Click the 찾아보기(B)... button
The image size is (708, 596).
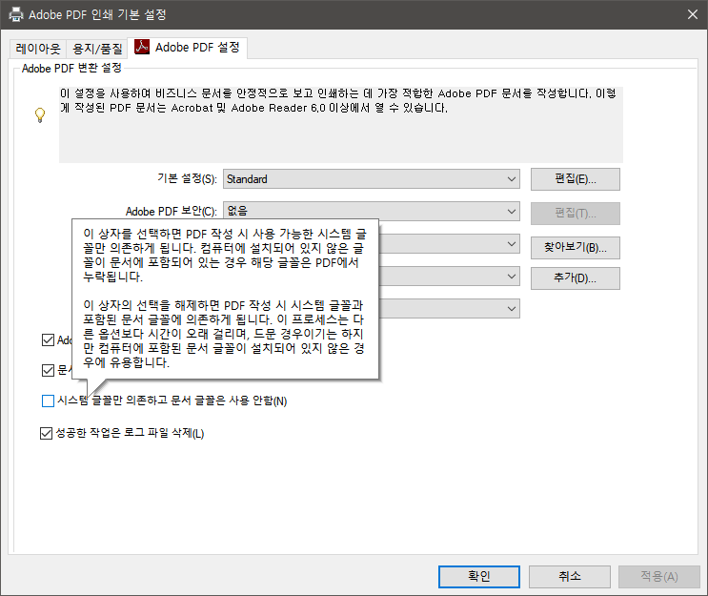point(576,248)
